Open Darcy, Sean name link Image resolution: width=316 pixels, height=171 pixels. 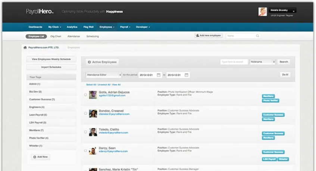(x=107, y=148)
